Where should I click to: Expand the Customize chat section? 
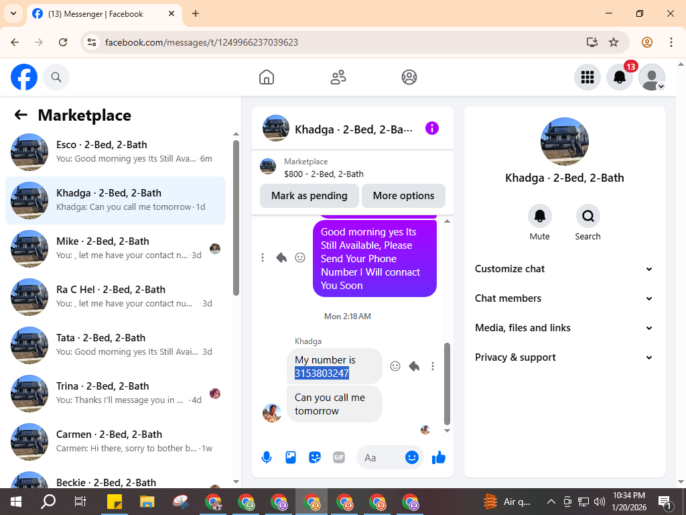pos(564,269)
